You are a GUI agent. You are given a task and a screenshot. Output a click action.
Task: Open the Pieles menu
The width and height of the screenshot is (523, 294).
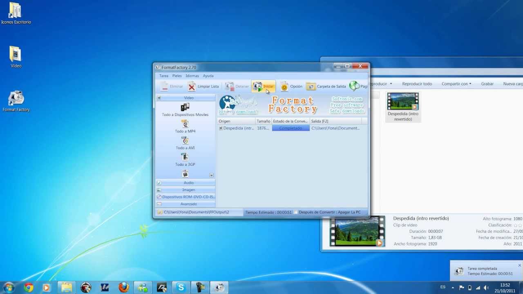(x=177, y=76)
